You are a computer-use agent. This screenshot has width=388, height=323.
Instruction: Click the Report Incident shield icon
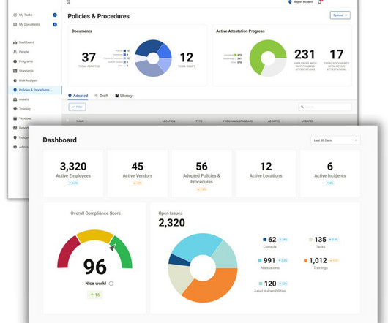[290, 1]
